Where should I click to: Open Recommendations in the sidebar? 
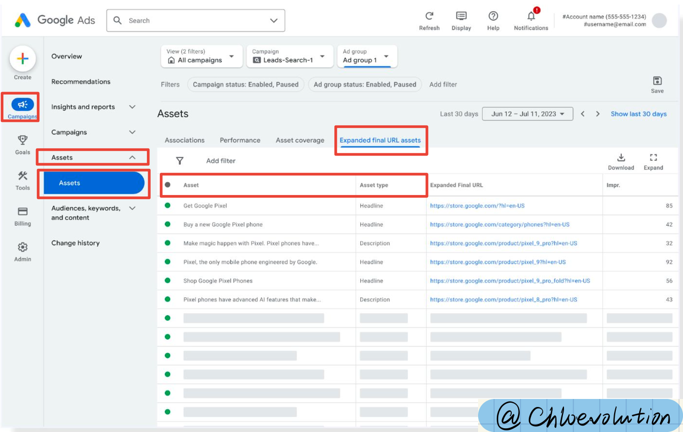(81, 81)
